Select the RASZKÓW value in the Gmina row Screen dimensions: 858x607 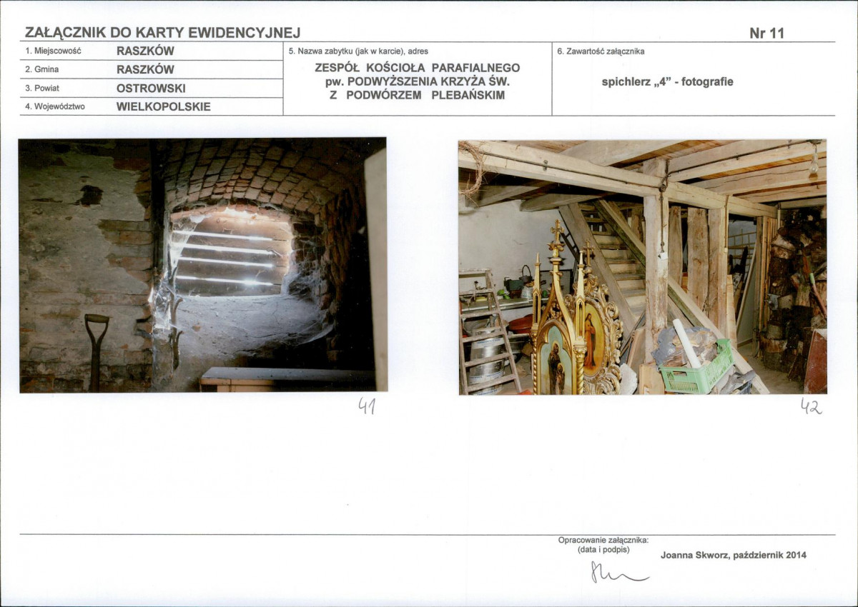145,69
